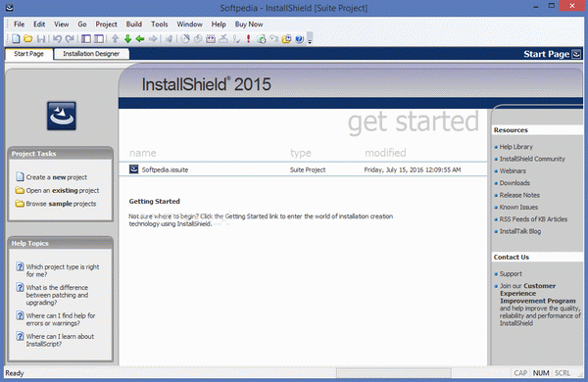The image size is (588, 382).
Task: Open InstallTalk Blog link
Action: 520,231
